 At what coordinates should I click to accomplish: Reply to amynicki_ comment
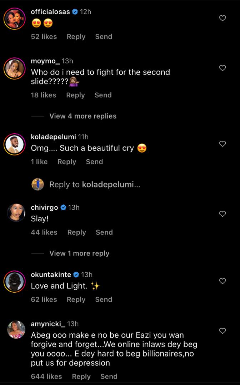[81, 376]
